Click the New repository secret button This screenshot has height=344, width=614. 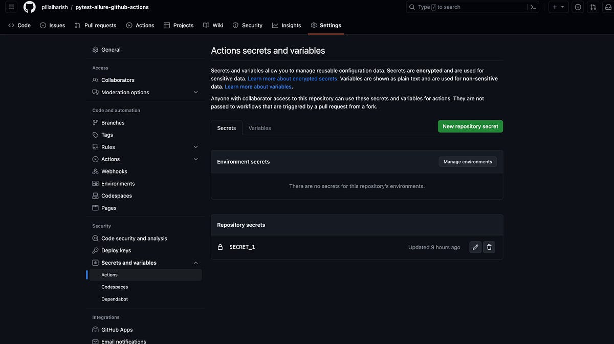(470, 126)
